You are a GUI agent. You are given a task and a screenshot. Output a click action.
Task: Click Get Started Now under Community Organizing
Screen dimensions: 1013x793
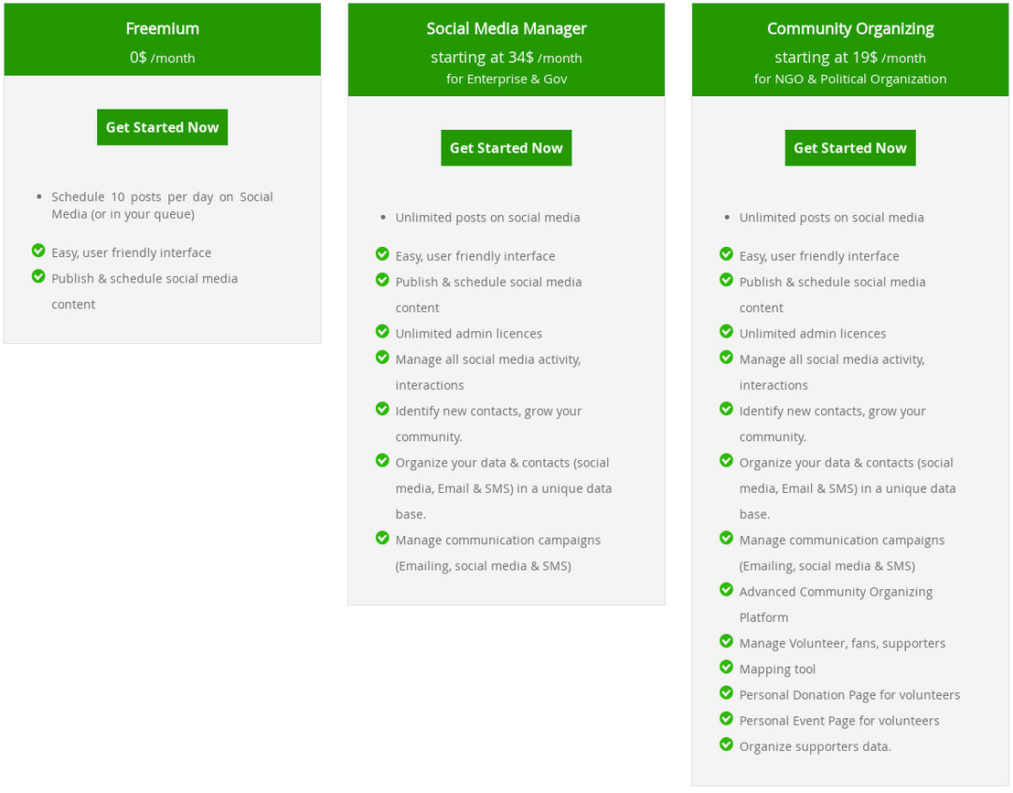pos(850,148)
